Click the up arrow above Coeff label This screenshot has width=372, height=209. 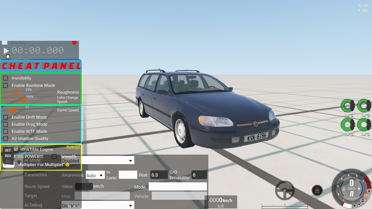pos(19,149)
